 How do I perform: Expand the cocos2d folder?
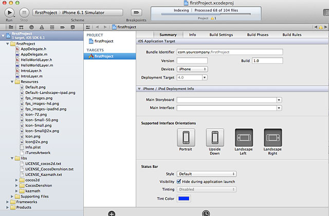pyautogui.click(x=16, y=180)
